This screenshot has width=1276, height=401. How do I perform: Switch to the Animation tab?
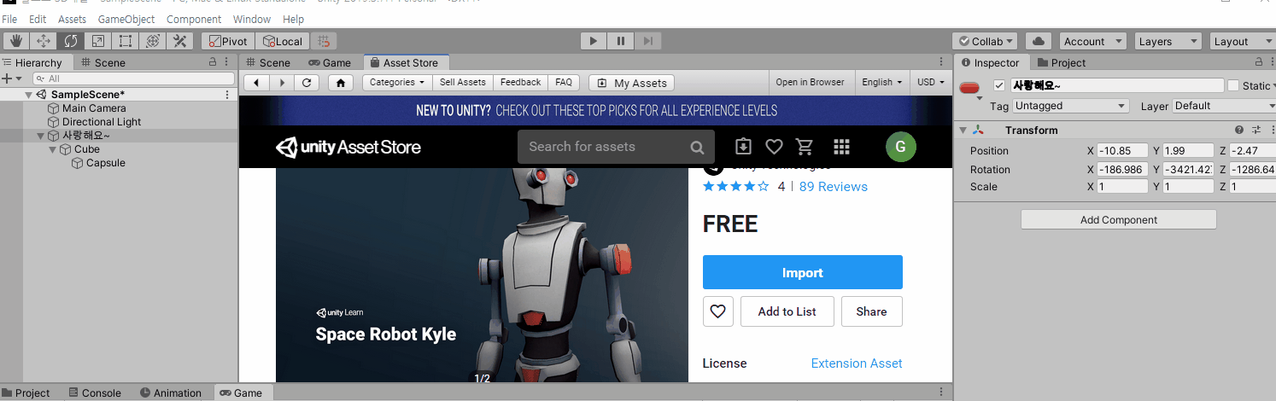tap(171, 393)
